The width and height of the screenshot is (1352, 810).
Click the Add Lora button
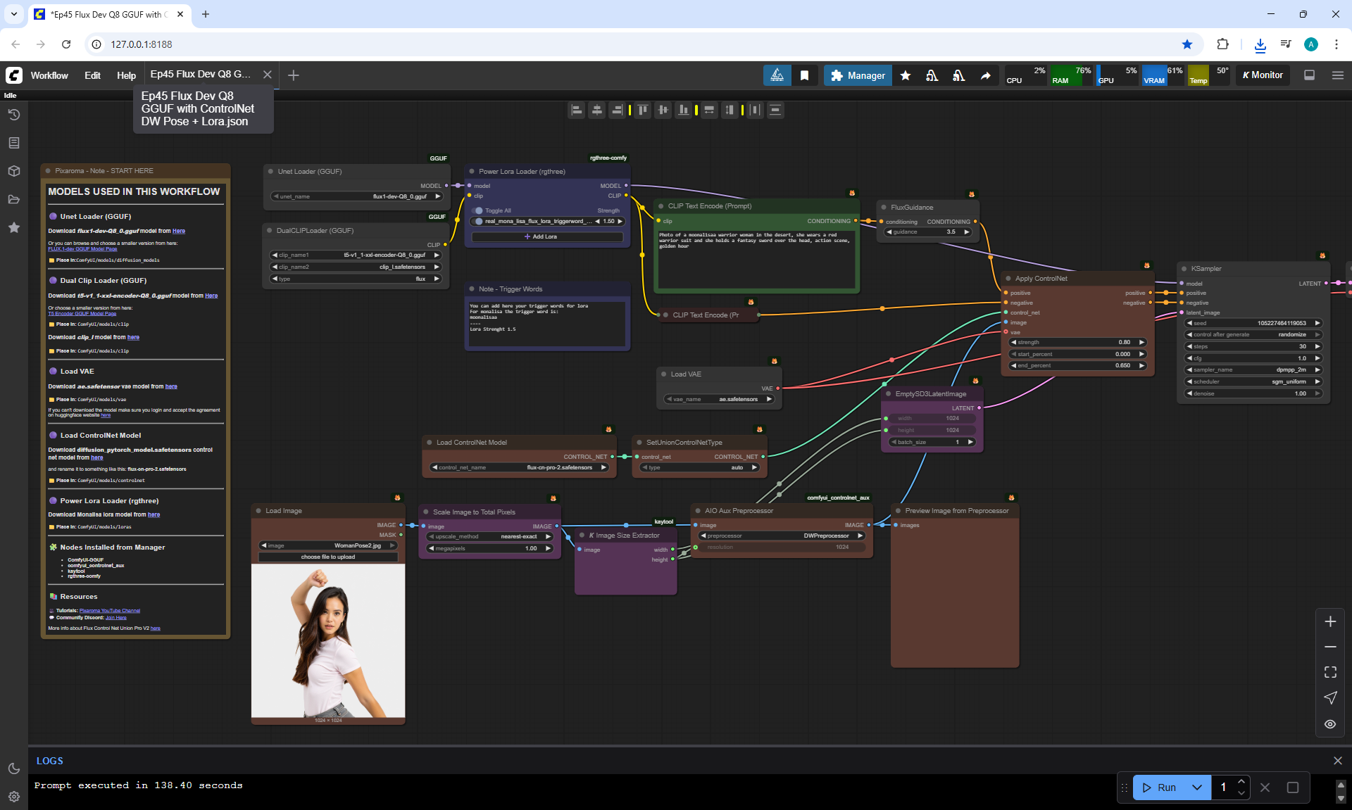click(x=541, y=236)
